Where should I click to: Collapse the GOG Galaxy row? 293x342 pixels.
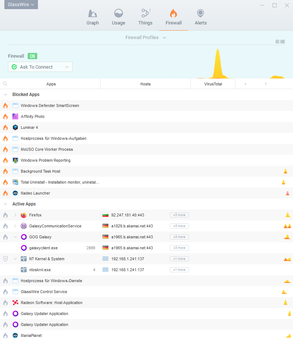pos(15,237)
